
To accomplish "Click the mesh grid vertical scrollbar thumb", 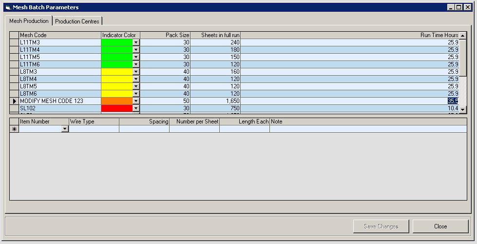I will point(463,57).
